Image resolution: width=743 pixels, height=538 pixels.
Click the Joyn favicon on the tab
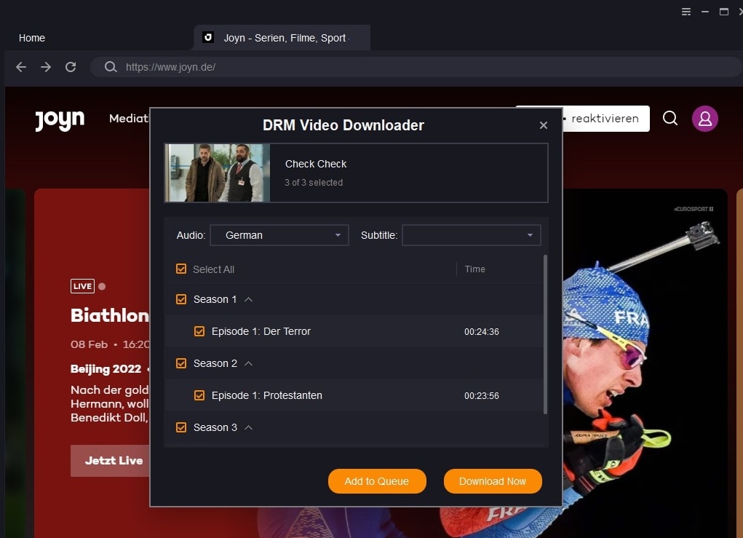[208, 37]
